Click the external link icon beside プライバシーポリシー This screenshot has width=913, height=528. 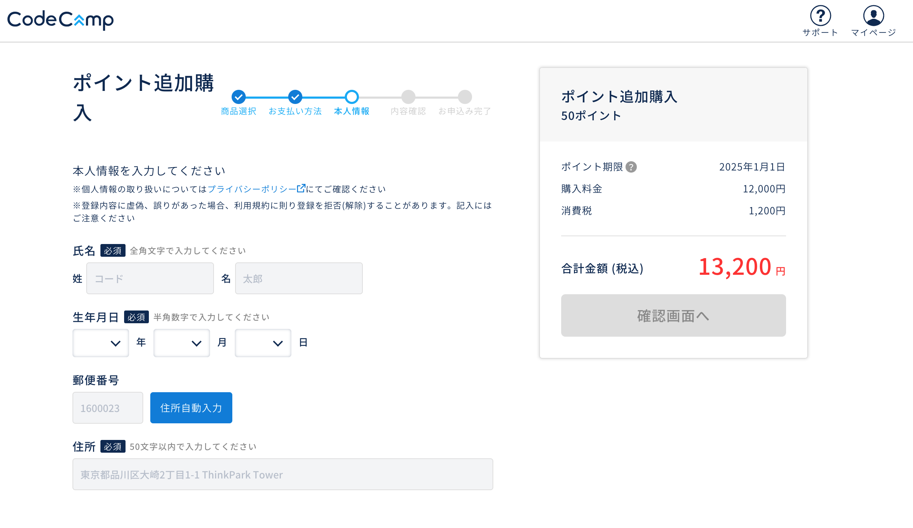[x=301, y=188]
